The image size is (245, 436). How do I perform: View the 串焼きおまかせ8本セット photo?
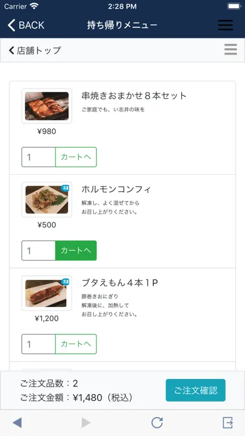pyautogui.click(x=47, y=106)
